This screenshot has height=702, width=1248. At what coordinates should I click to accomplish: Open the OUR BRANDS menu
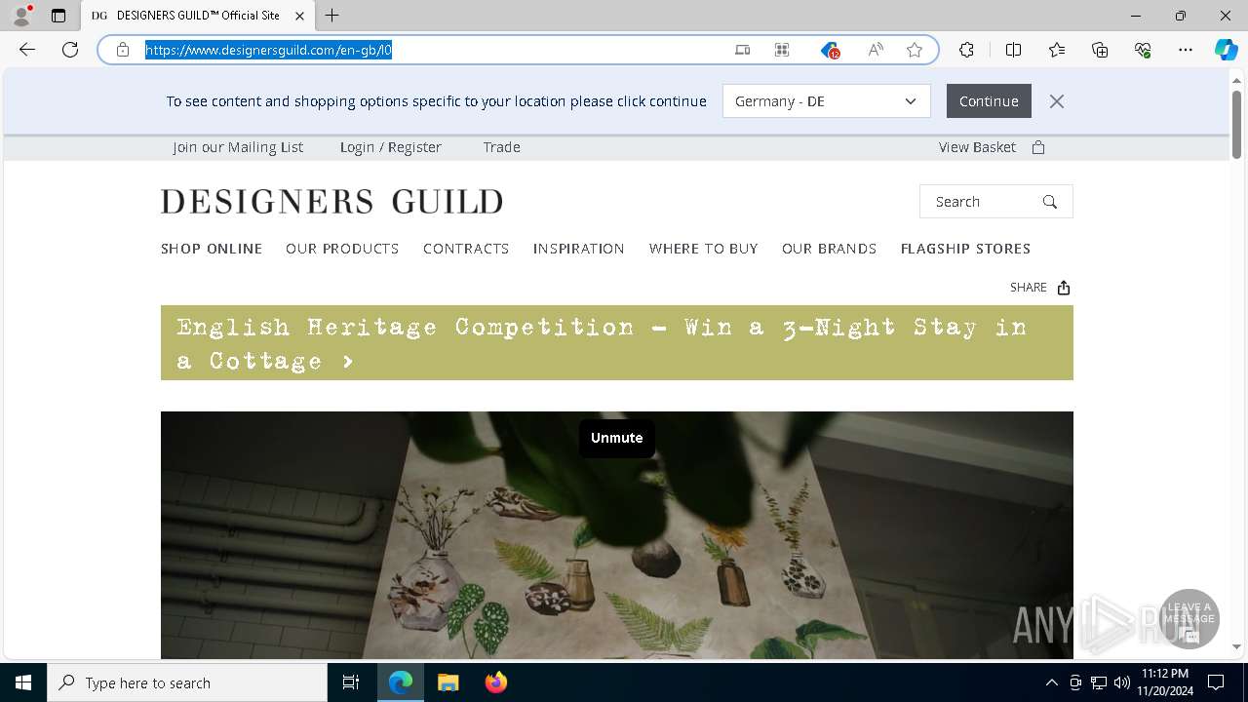pos(830,249)
